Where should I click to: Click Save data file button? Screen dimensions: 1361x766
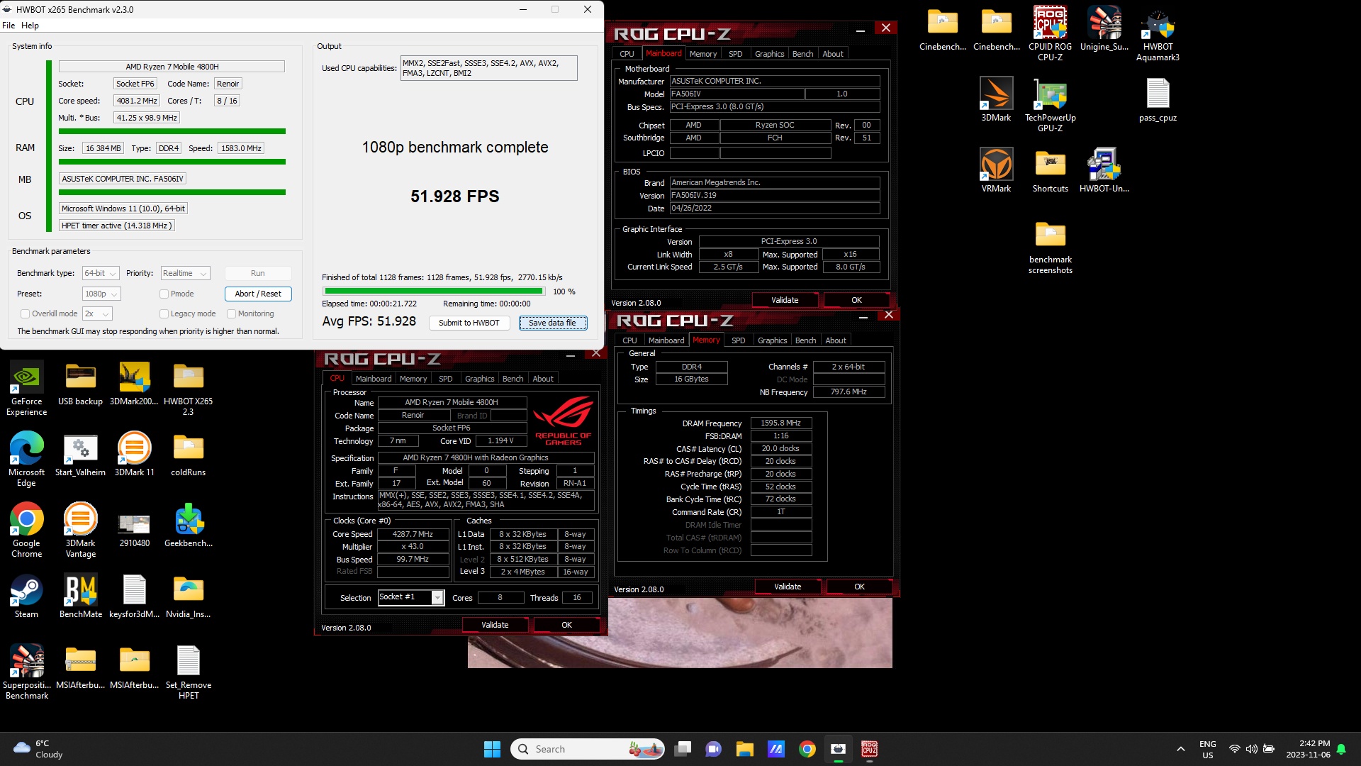pyautogui.click(x=552, y=323)
